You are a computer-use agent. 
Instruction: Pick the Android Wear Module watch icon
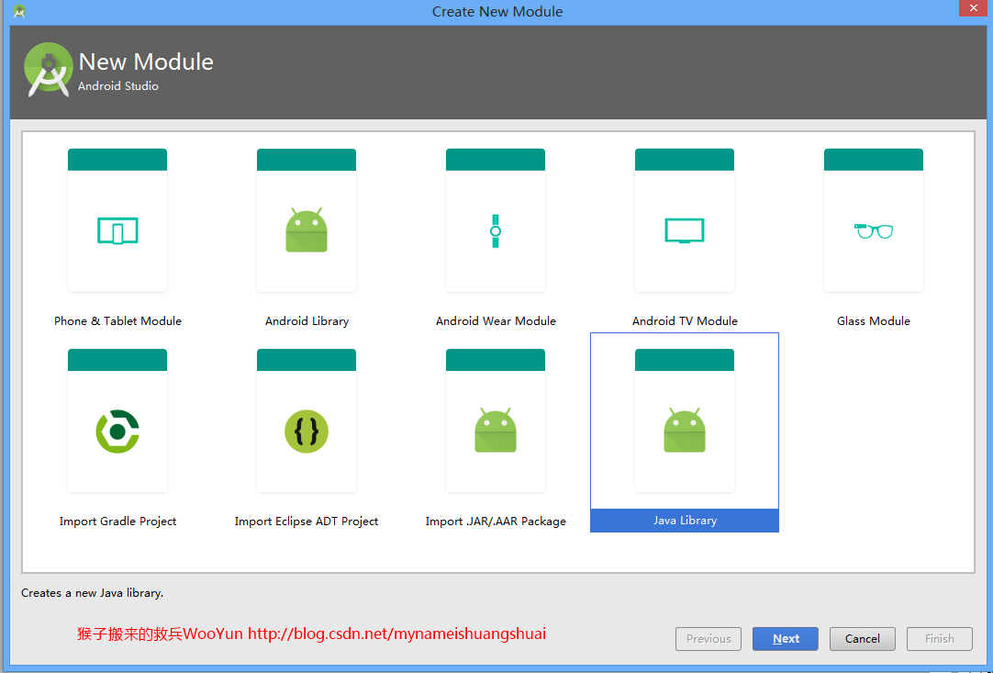[x=496, y=230]
